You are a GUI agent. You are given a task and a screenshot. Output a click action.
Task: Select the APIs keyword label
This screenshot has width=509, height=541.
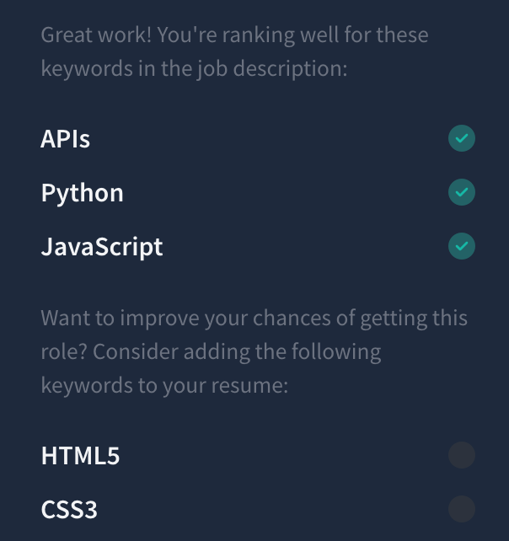(x=65, y=139)
